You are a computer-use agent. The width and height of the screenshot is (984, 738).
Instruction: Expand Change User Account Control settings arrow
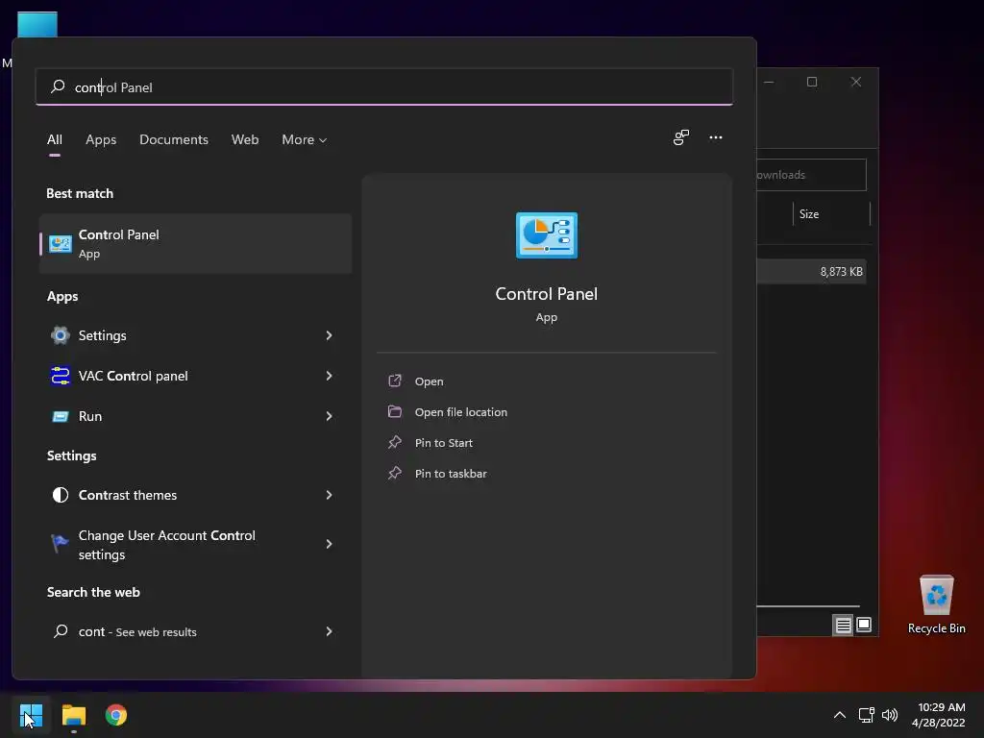(x=329, y=544)
